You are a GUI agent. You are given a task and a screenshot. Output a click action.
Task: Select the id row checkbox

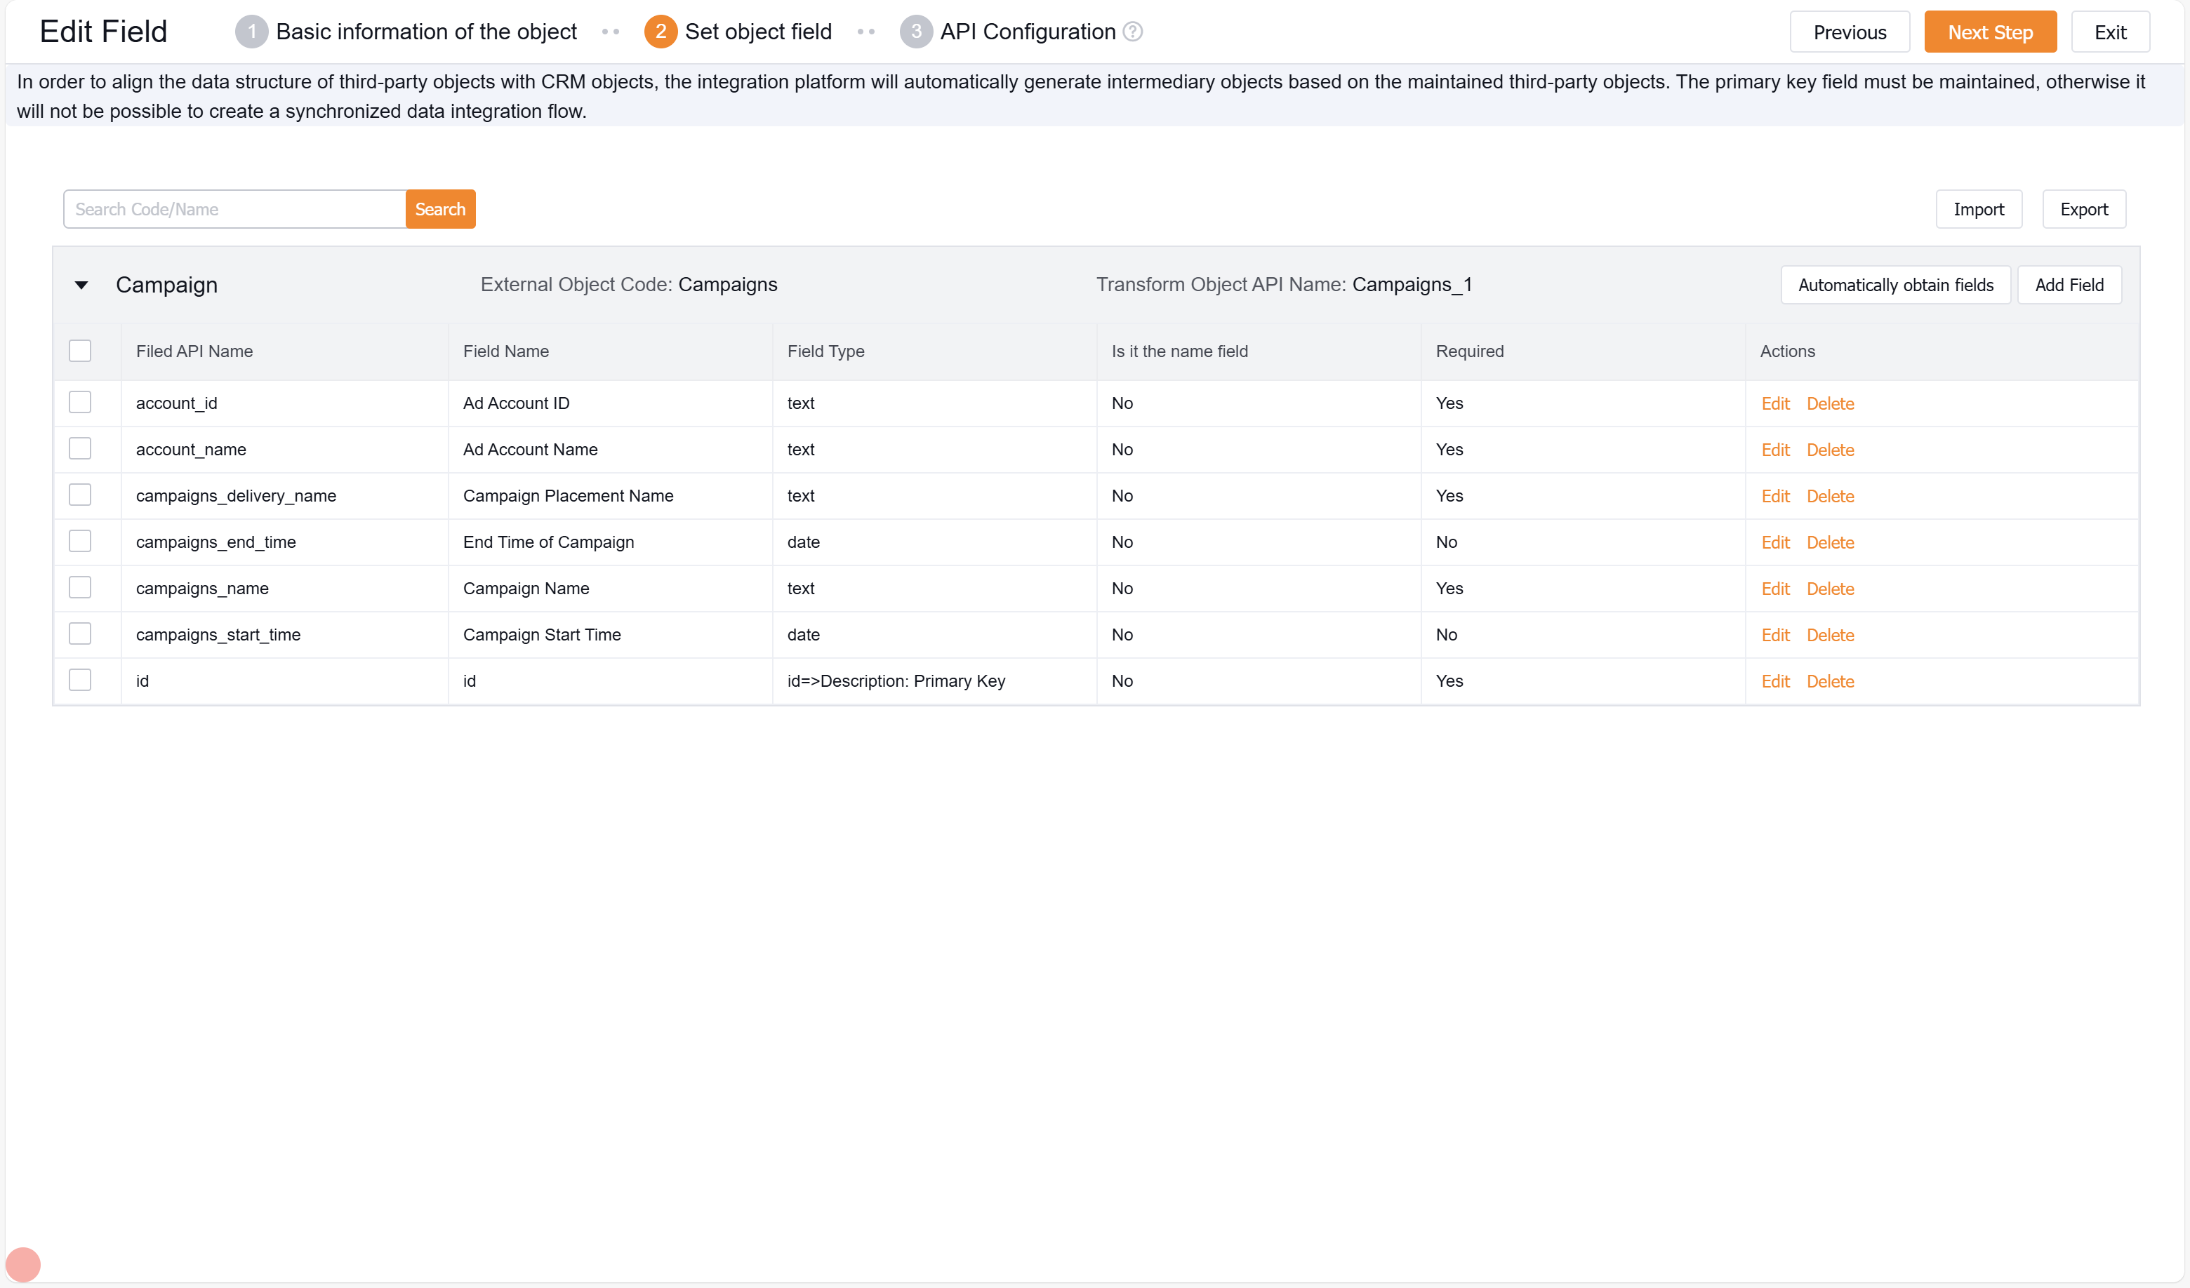pyautogui.click(x=80, y=680)
